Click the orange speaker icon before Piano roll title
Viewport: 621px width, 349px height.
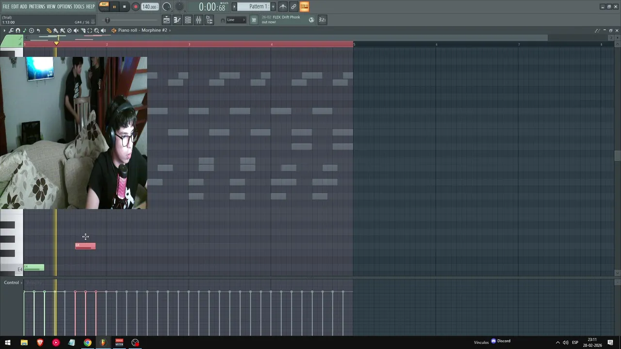coord(114,31)
